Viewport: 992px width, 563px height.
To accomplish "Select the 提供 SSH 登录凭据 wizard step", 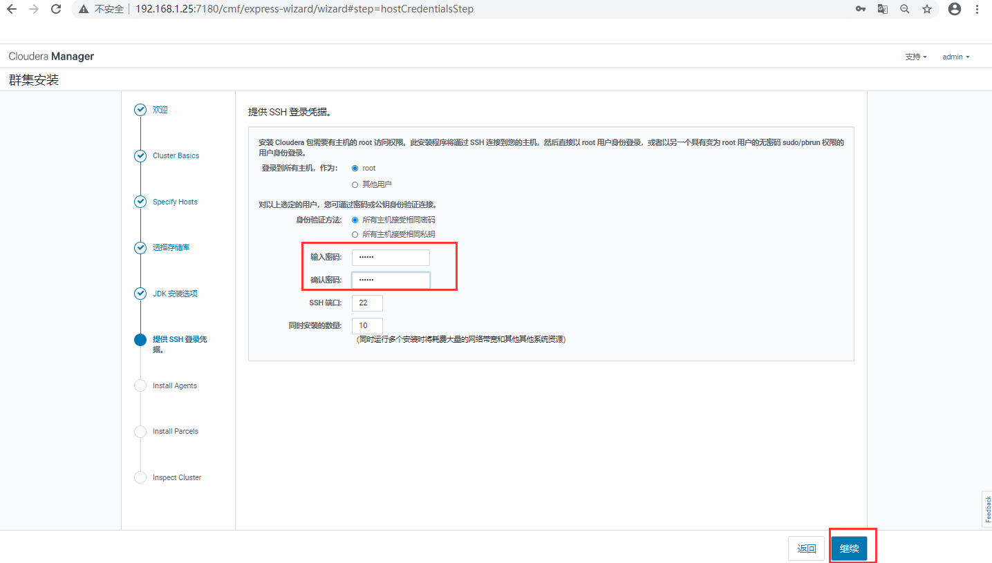I will pos(180,344).
